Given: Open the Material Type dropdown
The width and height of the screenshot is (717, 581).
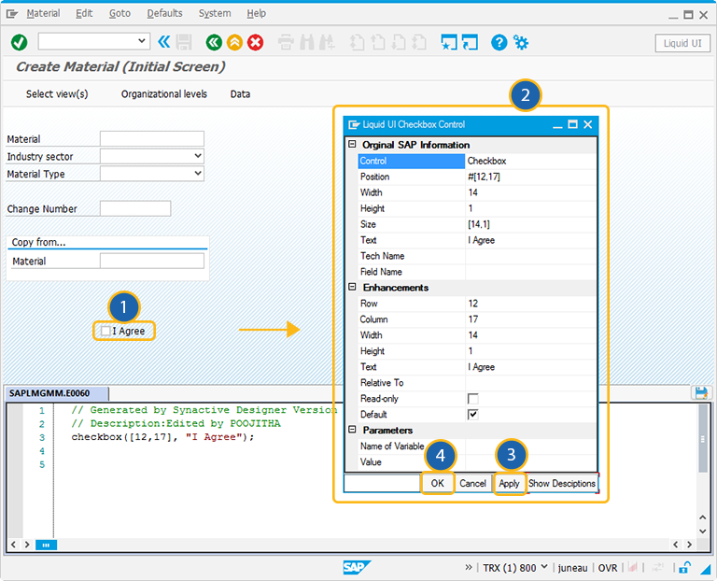Looking at the screenshot, I should point(198,174).
